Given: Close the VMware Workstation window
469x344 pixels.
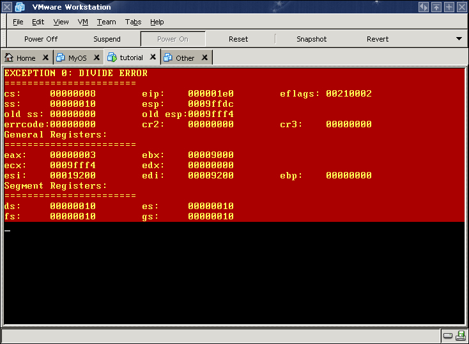Looking at the screenshot, I should pos(462,6).
